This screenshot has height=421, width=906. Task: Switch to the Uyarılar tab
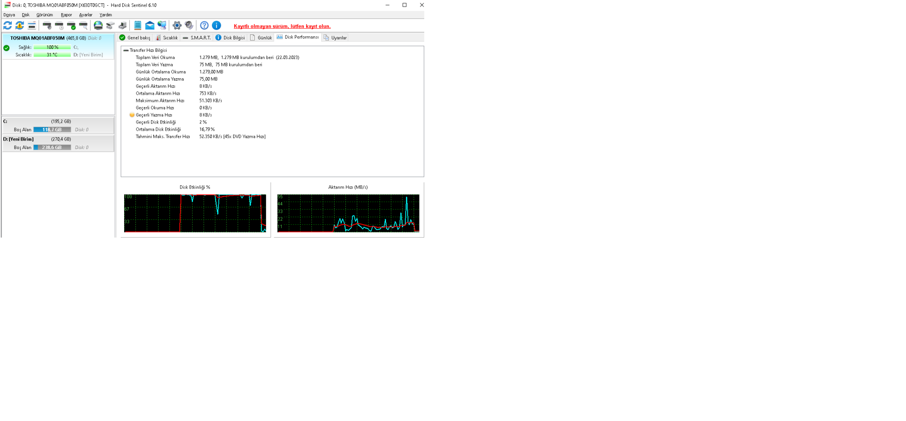335,38
